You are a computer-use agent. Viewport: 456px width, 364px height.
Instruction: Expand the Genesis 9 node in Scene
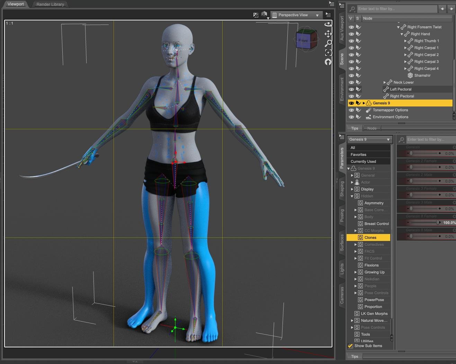coord(364,103)
